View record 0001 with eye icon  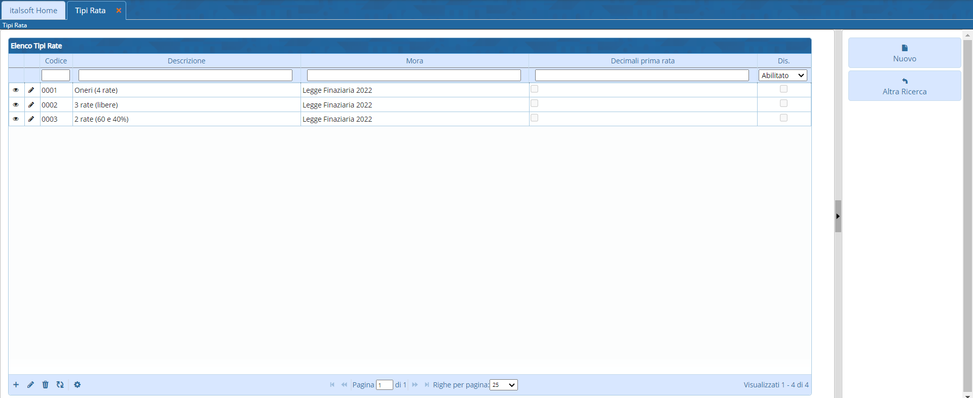(16, 90)
